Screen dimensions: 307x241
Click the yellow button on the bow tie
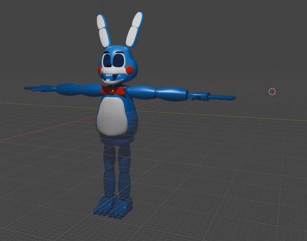113,91
